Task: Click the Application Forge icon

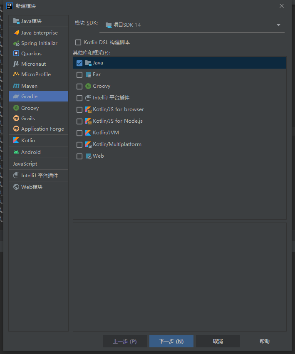Action: pos(16,129)
